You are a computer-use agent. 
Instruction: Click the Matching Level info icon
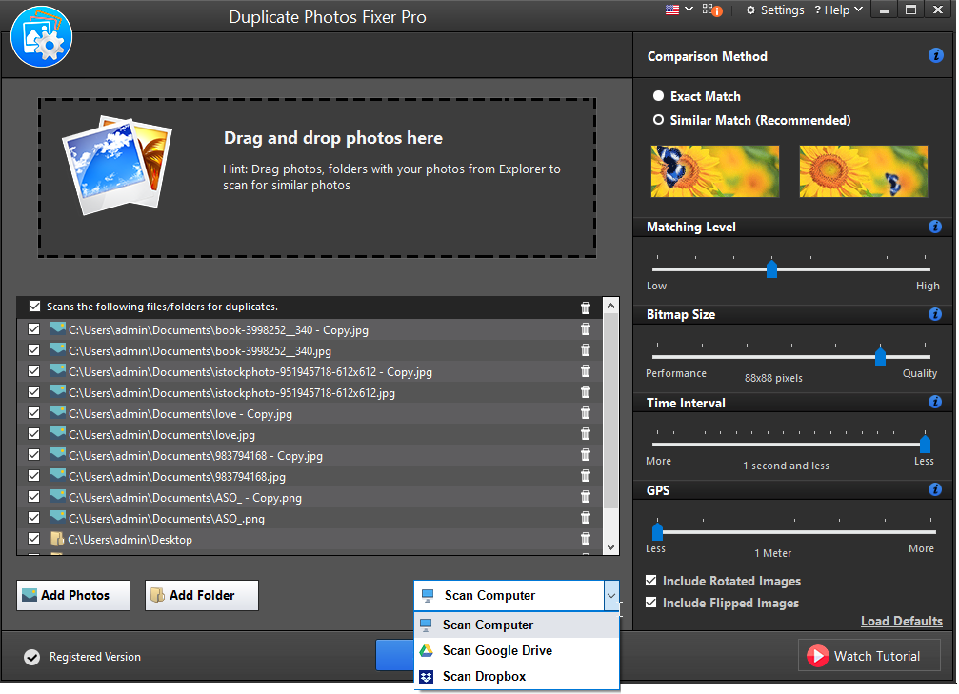pos(934,227)
